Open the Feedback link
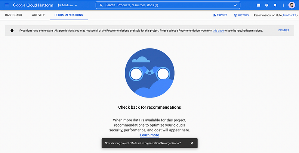This screenshot has width=299, height=153. (289, 15)
